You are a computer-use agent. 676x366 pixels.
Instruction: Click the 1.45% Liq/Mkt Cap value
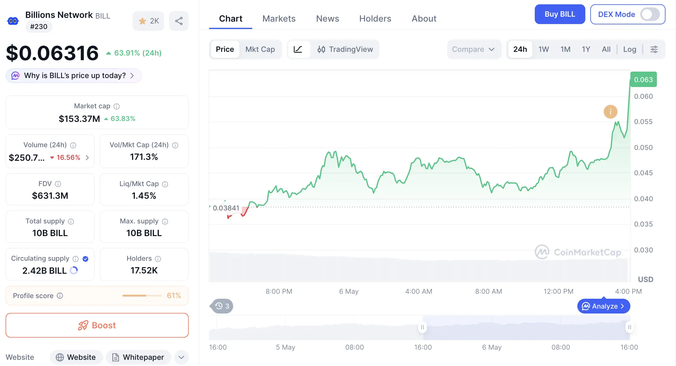[x=144, y=196]
